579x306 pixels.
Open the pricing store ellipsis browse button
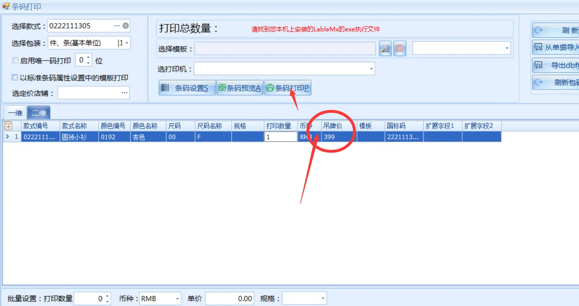tap(125, 93)
